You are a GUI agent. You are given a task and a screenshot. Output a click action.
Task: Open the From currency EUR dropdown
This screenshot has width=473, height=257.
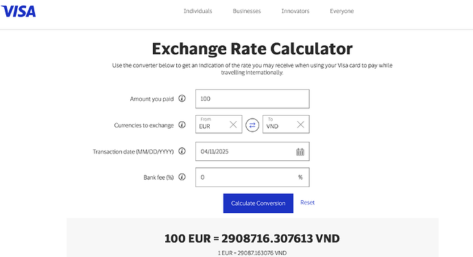(219, 124)
